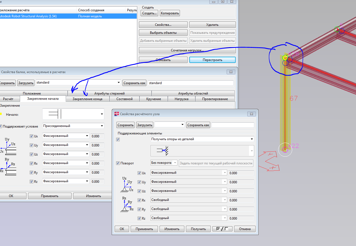The image size is (356, 246).
Task: Open the Нагрузка tab
Action: 181,99
